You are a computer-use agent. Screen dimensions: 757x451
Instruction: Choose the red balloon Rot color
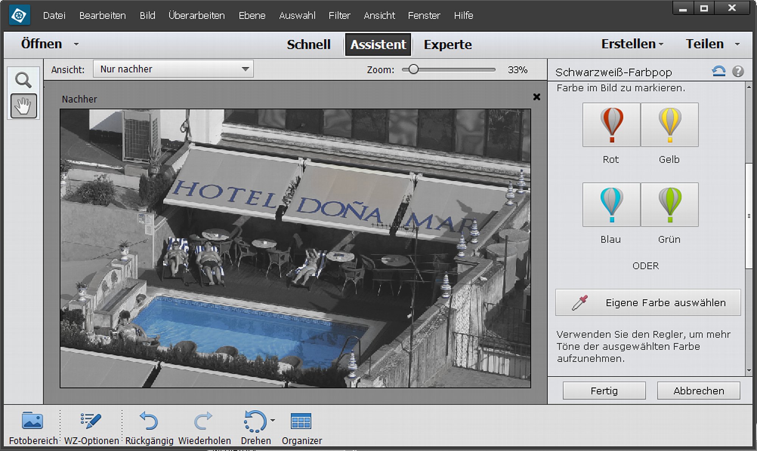[x=611, y=125]
